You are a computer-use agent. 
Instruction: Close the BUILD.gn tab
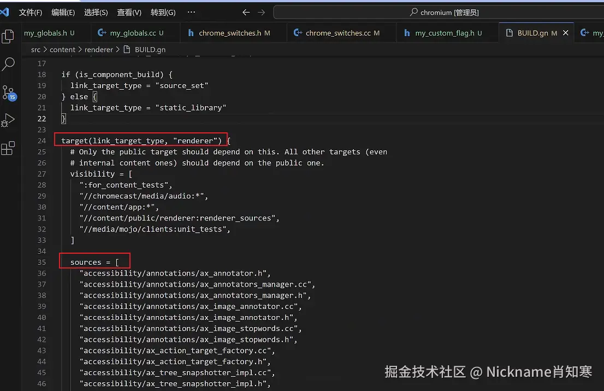pyautogui.click(x=565, y=33)
